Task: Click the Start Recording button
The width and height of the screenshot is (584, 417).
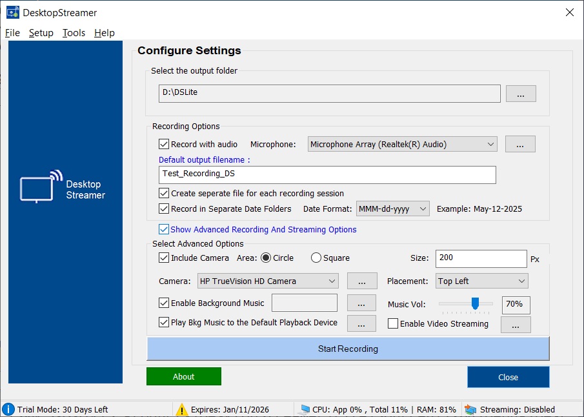Action: click(x=348, y=349)
